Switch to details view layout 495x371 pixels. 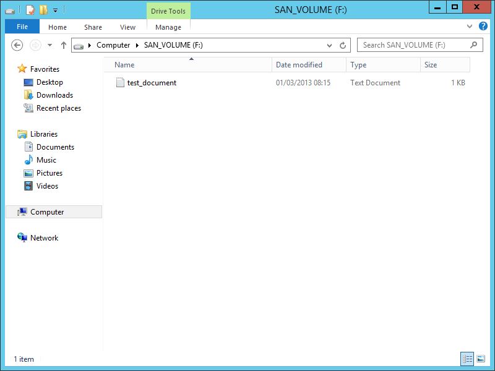(467, 359)
